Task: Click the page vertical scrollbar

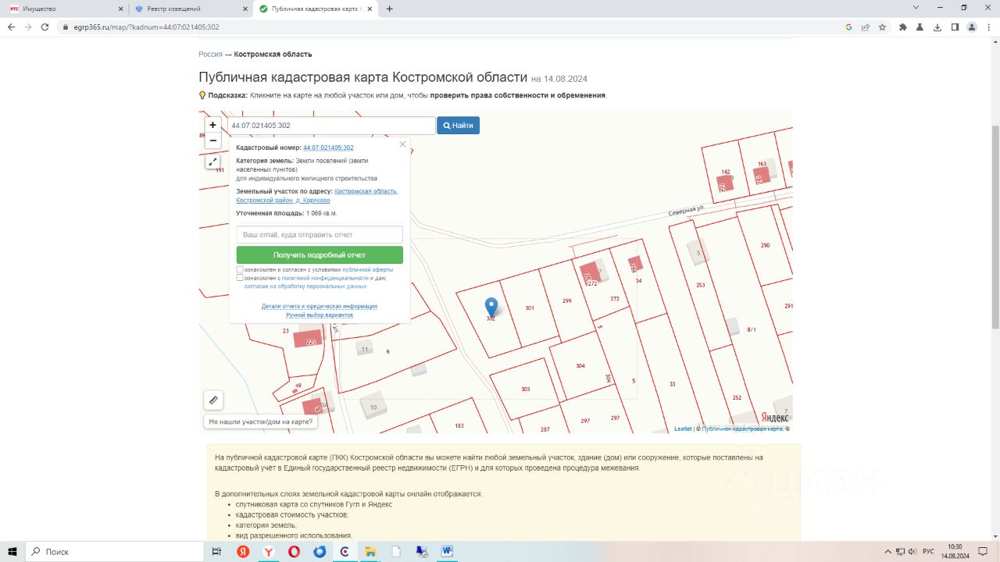Action: tap(995, 226)
